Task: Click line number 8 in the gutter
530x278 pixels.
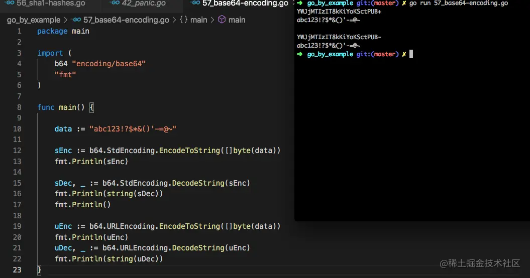Action: pos(19,107)
